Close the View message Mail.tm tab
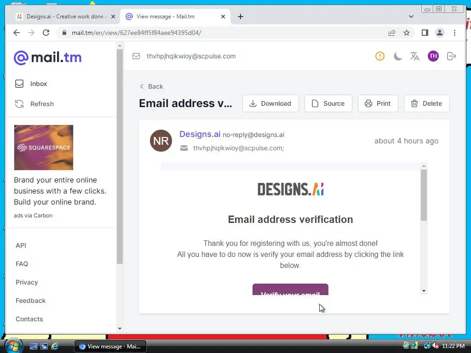 coord(223,17)
